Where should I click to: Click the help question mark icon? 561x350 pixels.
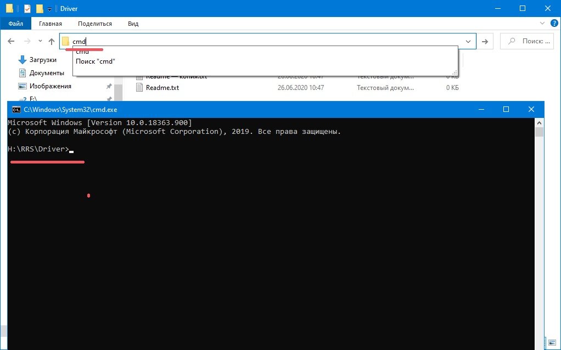click(x=554, y=23)
